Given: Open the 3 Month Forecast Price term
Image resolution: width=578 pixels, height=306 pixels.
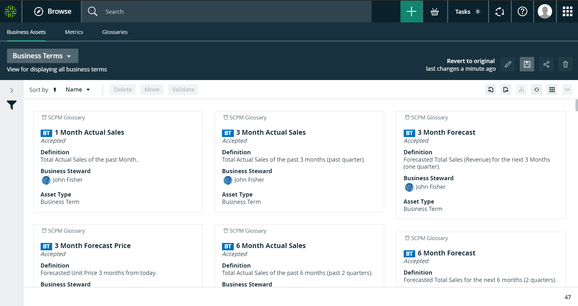Looking at the screenshot, I should (x=92, y=246).
